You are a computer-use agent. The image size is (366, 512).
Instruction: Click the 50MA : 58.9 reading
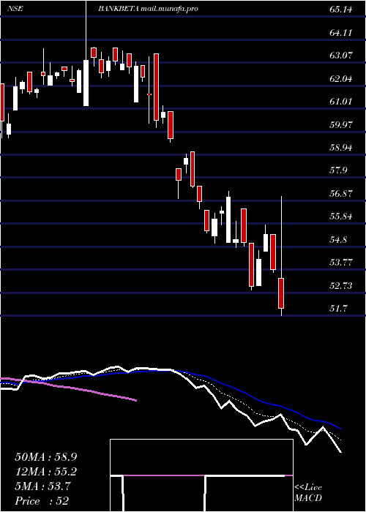[46, 456]
